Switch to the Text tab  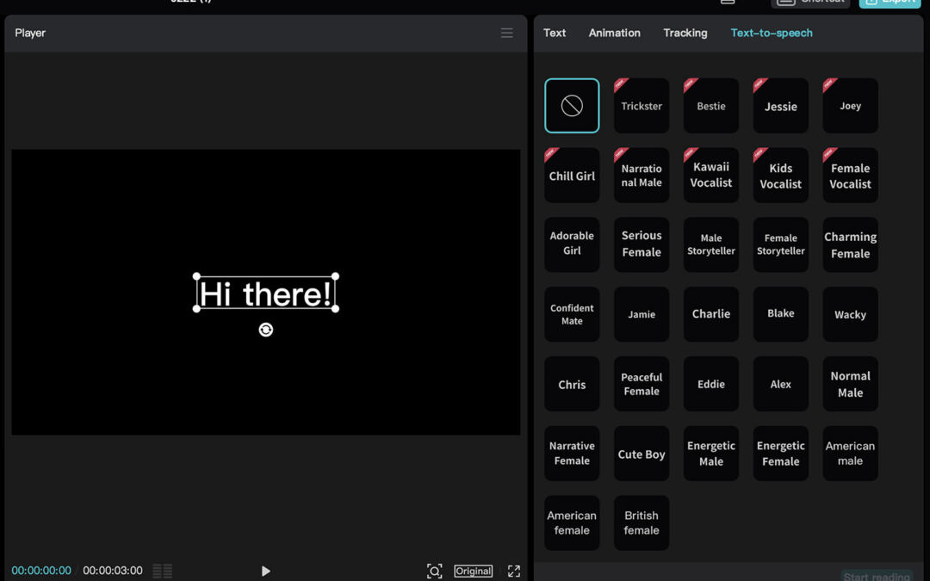(555, 33)
